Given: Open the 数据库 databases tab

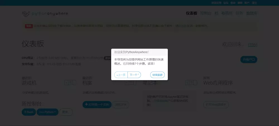Looking at the screenshot, I should [252, 13].
